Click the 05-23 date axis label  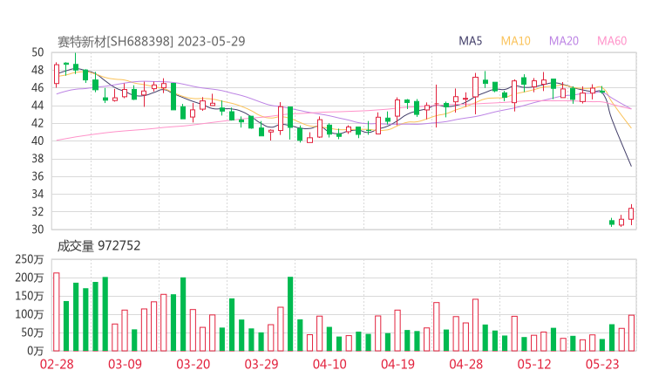(602, 364)
